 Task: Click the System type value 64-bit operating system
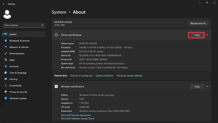tap(102, 63)
